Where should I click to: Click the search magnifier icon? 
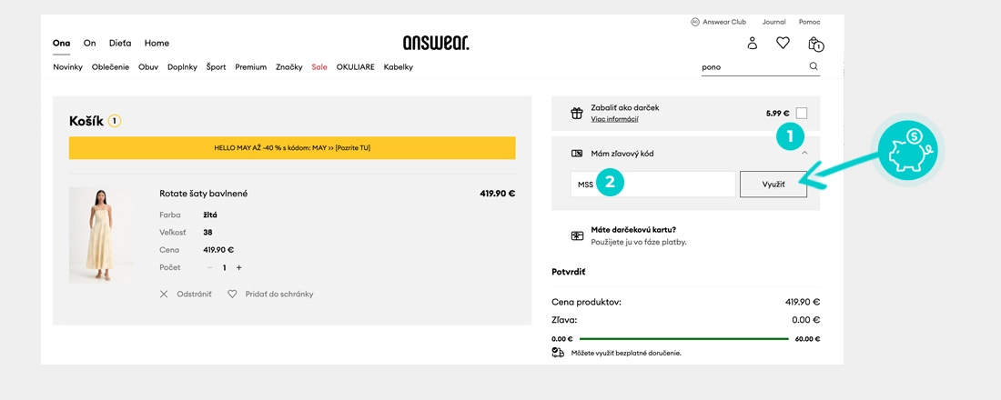pos(814,65)
